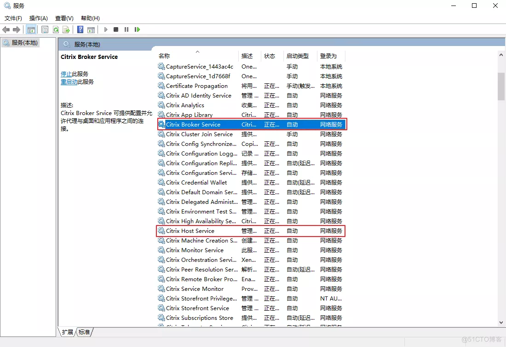Screen dimensions: 506x347
Task: Click the Forward arrow toolbar icon
Action: (x=17, y=30)
